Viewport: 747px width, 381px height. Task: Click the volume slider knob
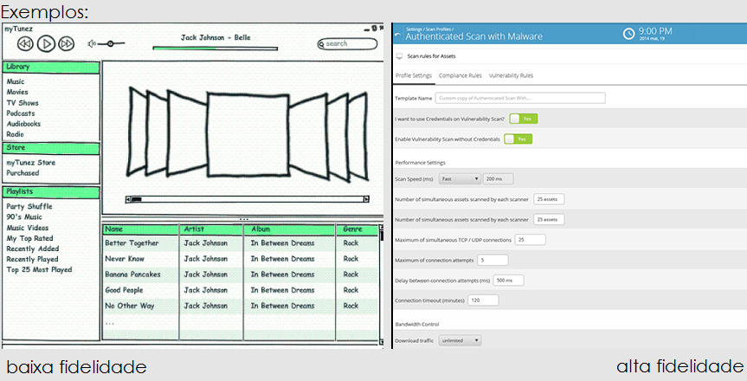tap(111, 43)
